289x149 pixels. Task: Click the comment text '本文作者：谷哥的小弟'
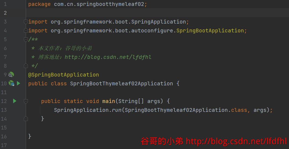65,48
